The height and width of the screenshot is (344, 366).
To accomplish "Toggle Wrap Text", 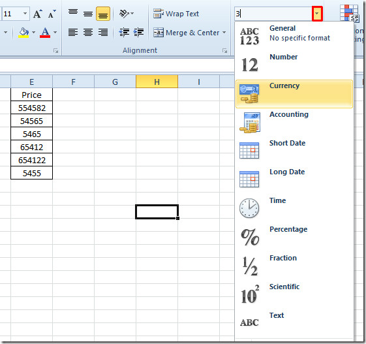I will coord(176,14).
